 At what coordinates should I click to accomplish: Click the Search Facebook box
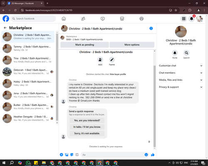(x=33, y=19)
